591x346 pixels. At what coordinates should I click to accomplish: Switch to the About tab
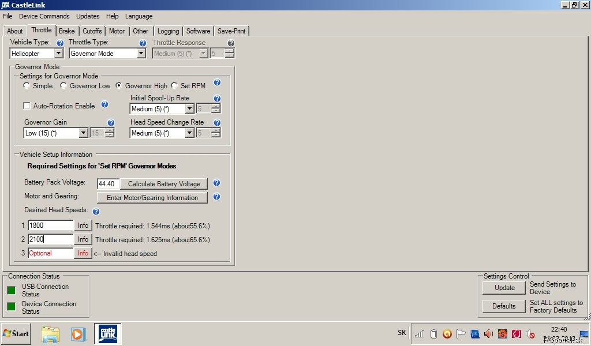(x=14, y=31)
